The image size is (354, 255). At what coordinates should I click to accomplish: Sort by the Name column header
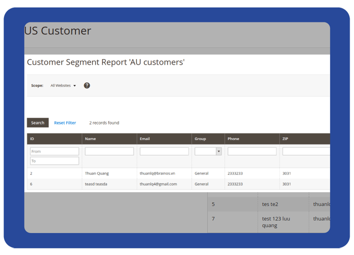[x=90, y=139]
